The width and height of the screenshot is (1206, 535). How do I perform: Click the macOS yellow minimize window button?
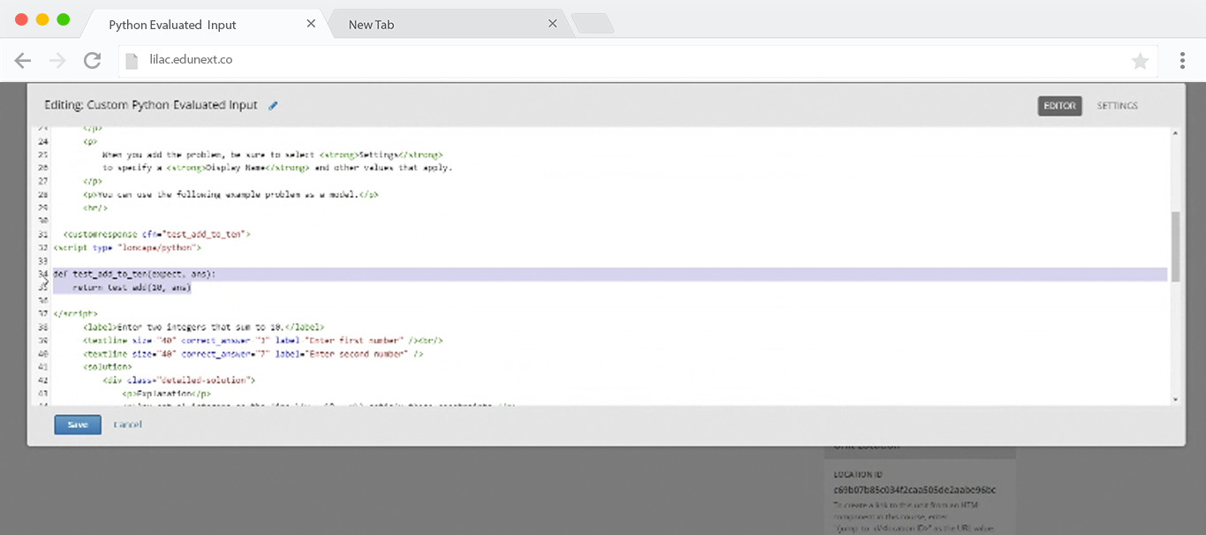pos(42,19)
